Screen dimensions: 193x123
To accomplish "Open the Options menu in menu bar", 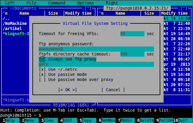I will point(85,3).
